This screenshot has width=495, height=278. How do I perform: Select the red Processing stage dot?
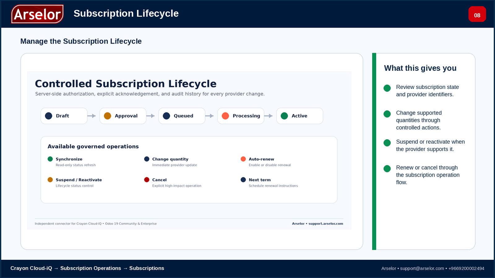pyautogui.click(x=225, y=116)
